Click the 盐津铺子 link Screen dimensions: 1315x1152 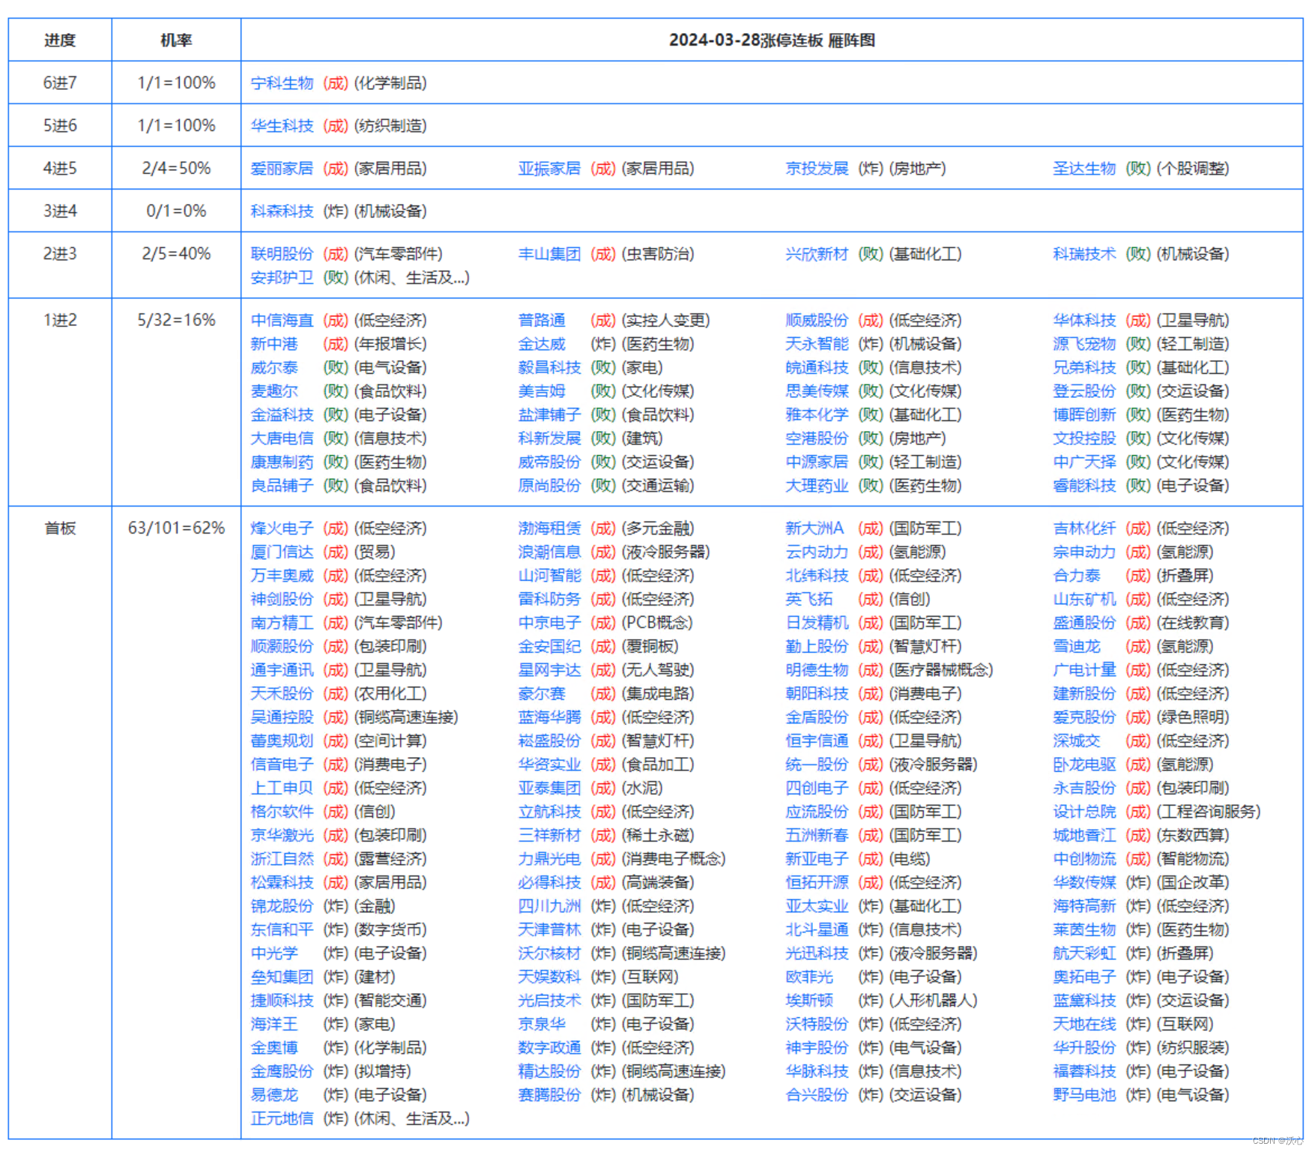click(549, 415)
